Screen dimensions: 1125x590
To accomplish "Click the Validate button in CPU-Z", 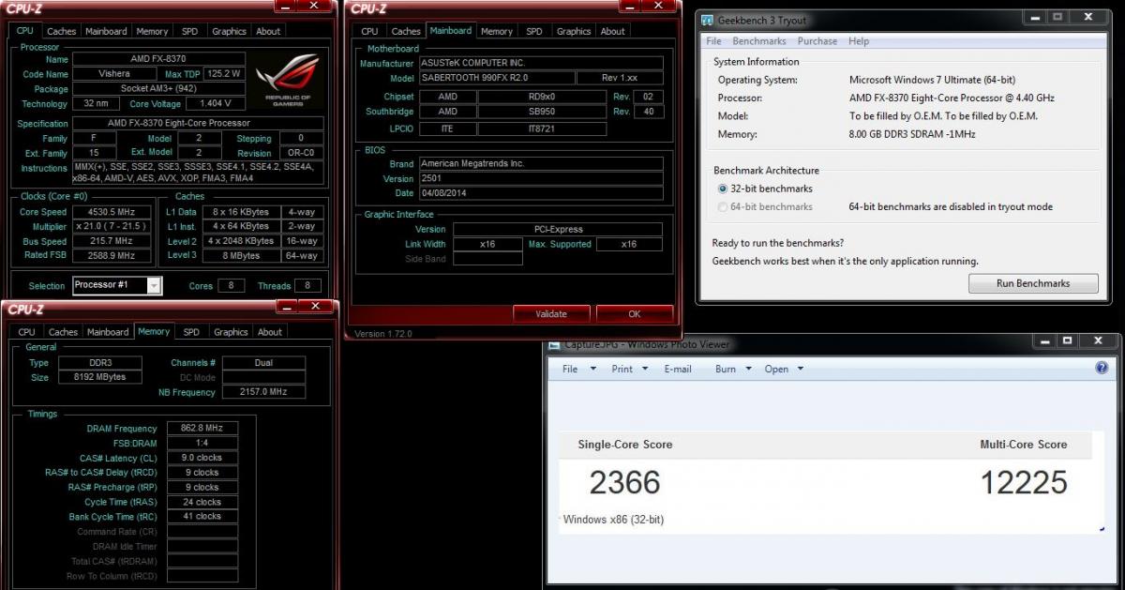I will pyautogui.click(x=551, y=314).
